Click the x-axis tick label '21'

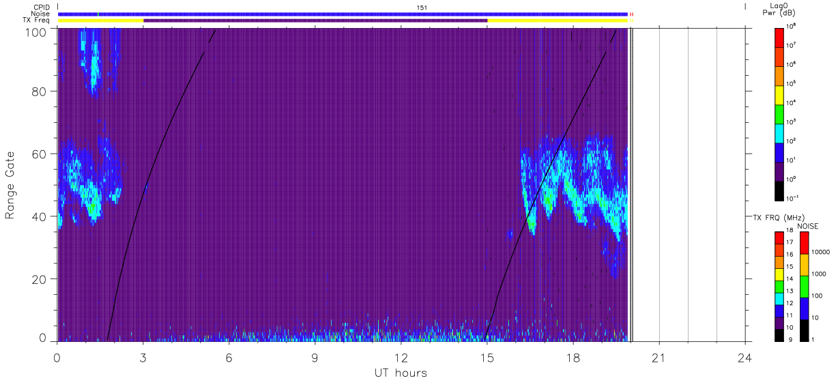click(x=659, y=358)
